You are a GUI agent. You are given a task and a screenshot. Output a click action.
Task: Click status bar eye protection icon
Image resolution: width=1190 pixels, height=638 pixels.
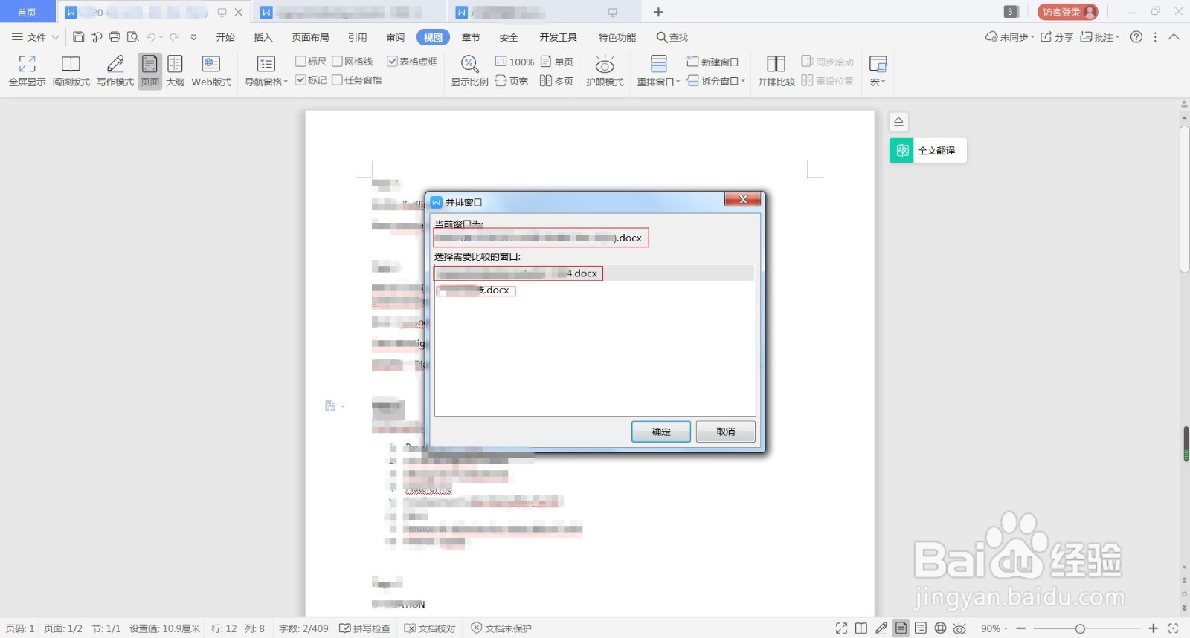[959, 628]
